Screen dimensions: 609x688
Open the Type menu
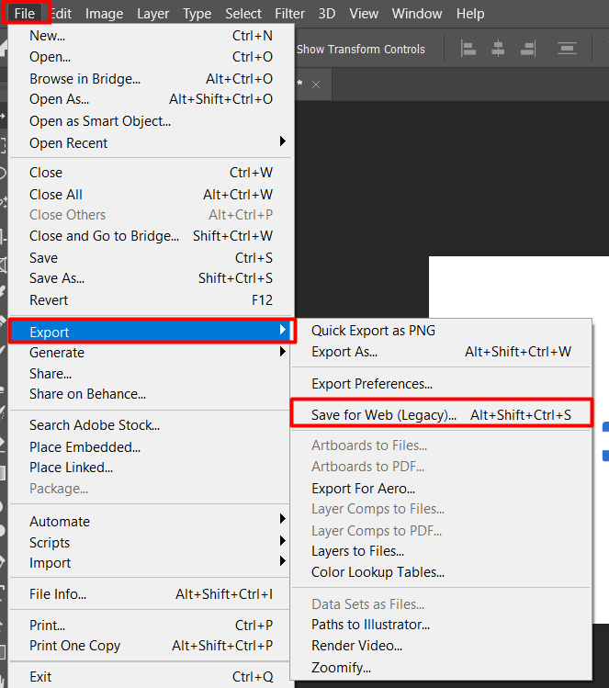197,14
